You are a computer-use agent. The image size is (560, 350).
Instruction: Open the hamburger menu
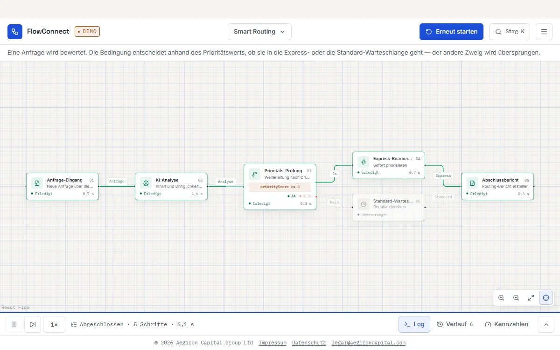click(544, 32)
